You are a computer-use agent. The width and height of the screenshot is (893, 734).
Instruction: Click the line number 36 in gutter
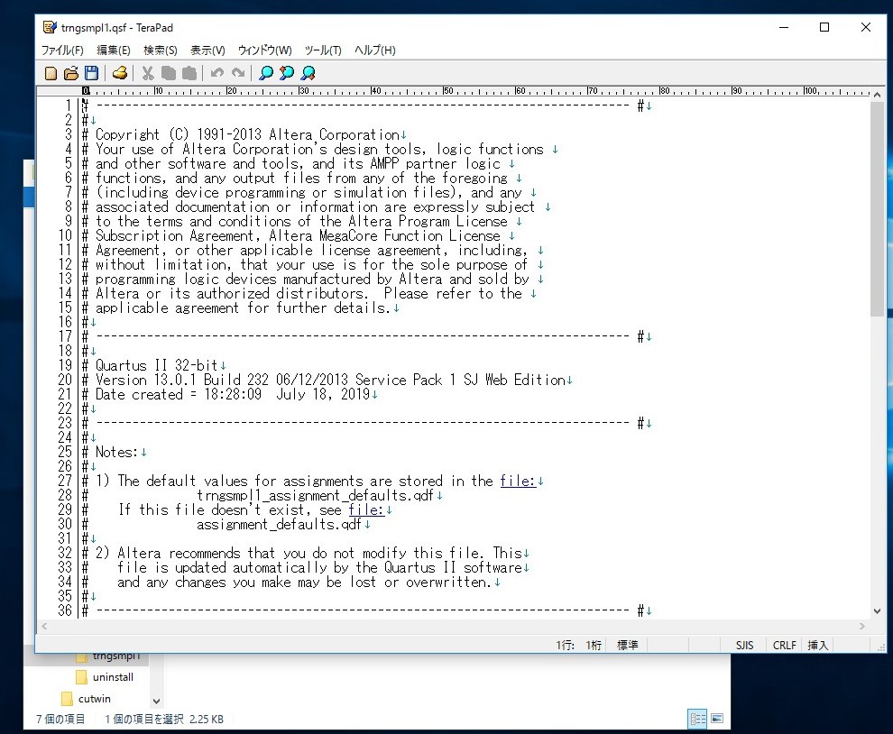[65, 611]
